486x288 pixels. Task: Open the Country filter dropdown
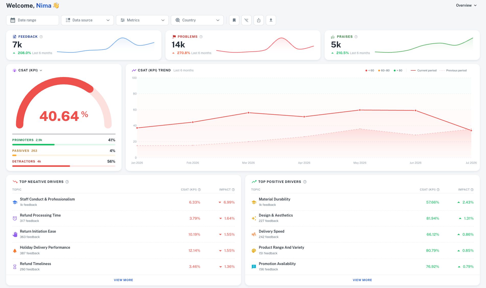(x=197, y=20)
